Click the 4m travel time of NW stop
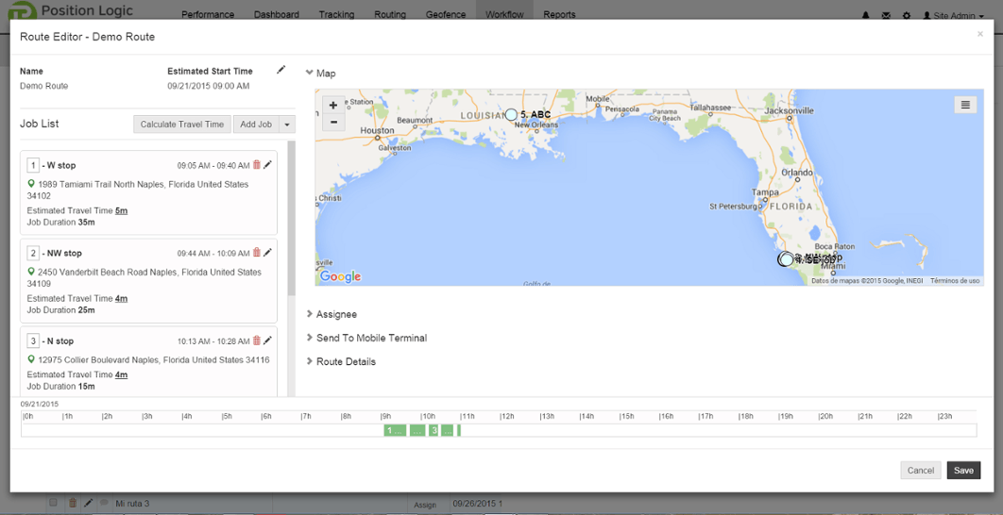This screenshot has width=1003, height=515. (x=121, y=298)
